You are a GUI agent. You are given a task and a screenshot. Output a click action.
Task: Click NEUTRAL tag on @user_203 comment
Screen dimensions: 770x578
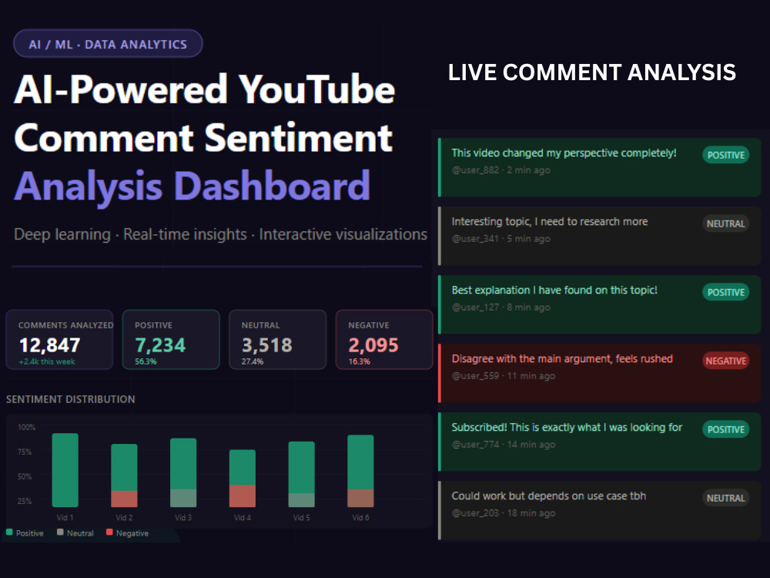coord(726,498)
